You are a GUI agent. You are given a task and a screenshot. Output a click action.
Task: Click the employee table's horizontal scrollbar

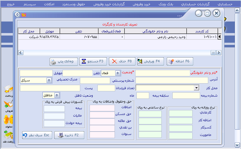[x=119, y=53]
